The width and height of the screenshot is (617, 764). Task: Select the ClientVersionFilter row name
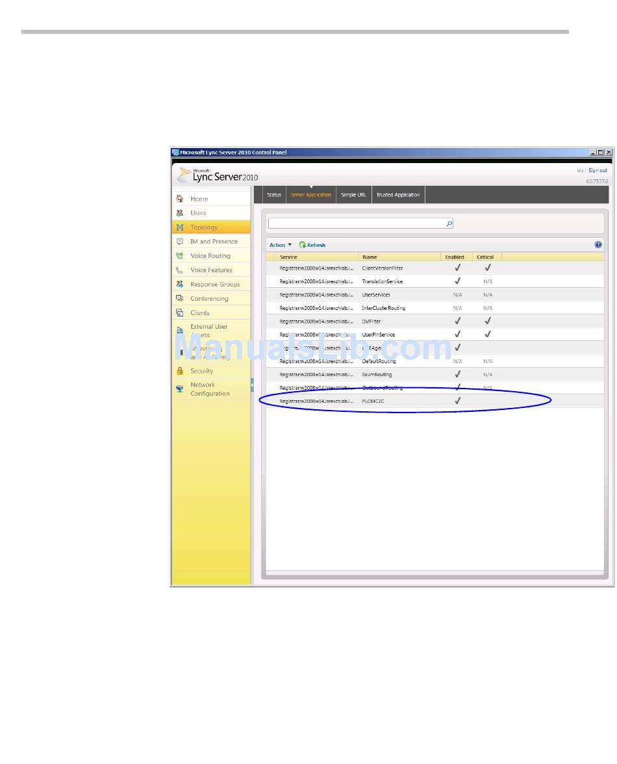pos(383,268)
